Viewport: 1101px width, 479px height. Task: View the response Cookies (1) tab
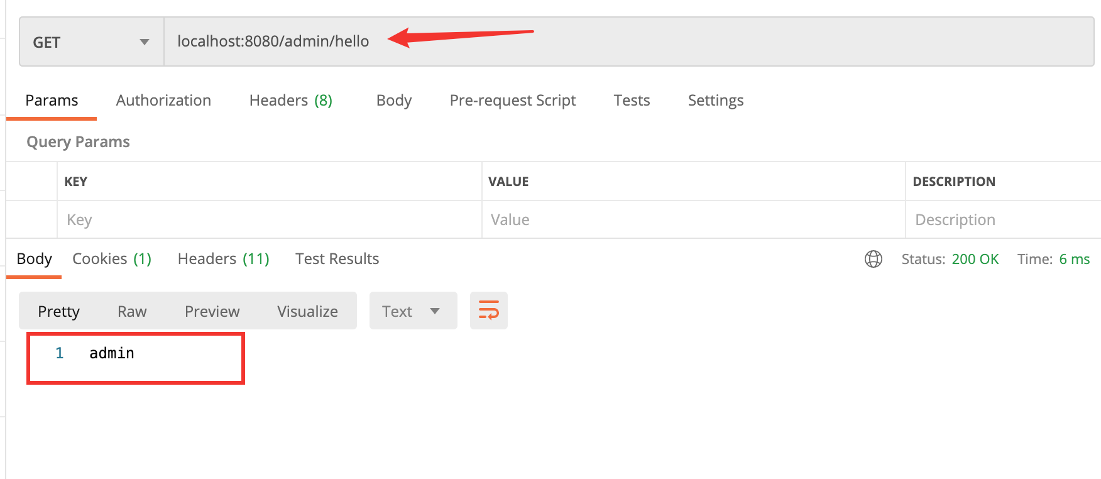pos(112,259)
